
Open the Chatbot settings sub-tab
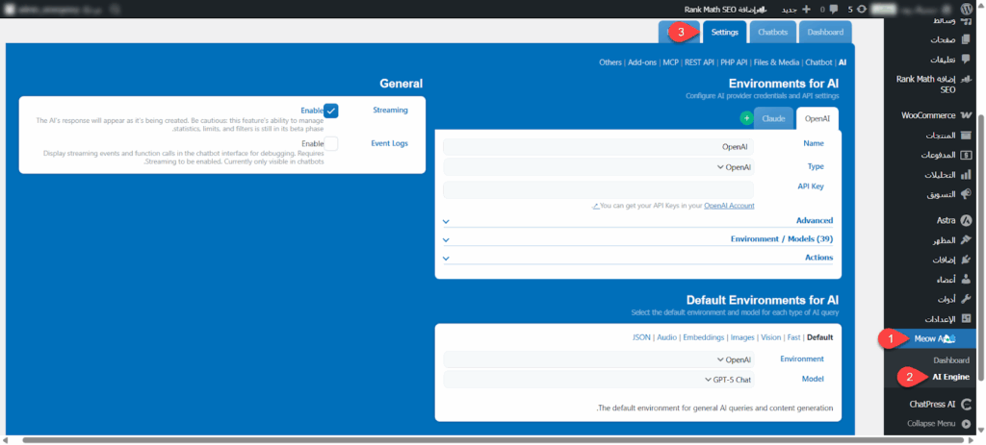(818, 62)
